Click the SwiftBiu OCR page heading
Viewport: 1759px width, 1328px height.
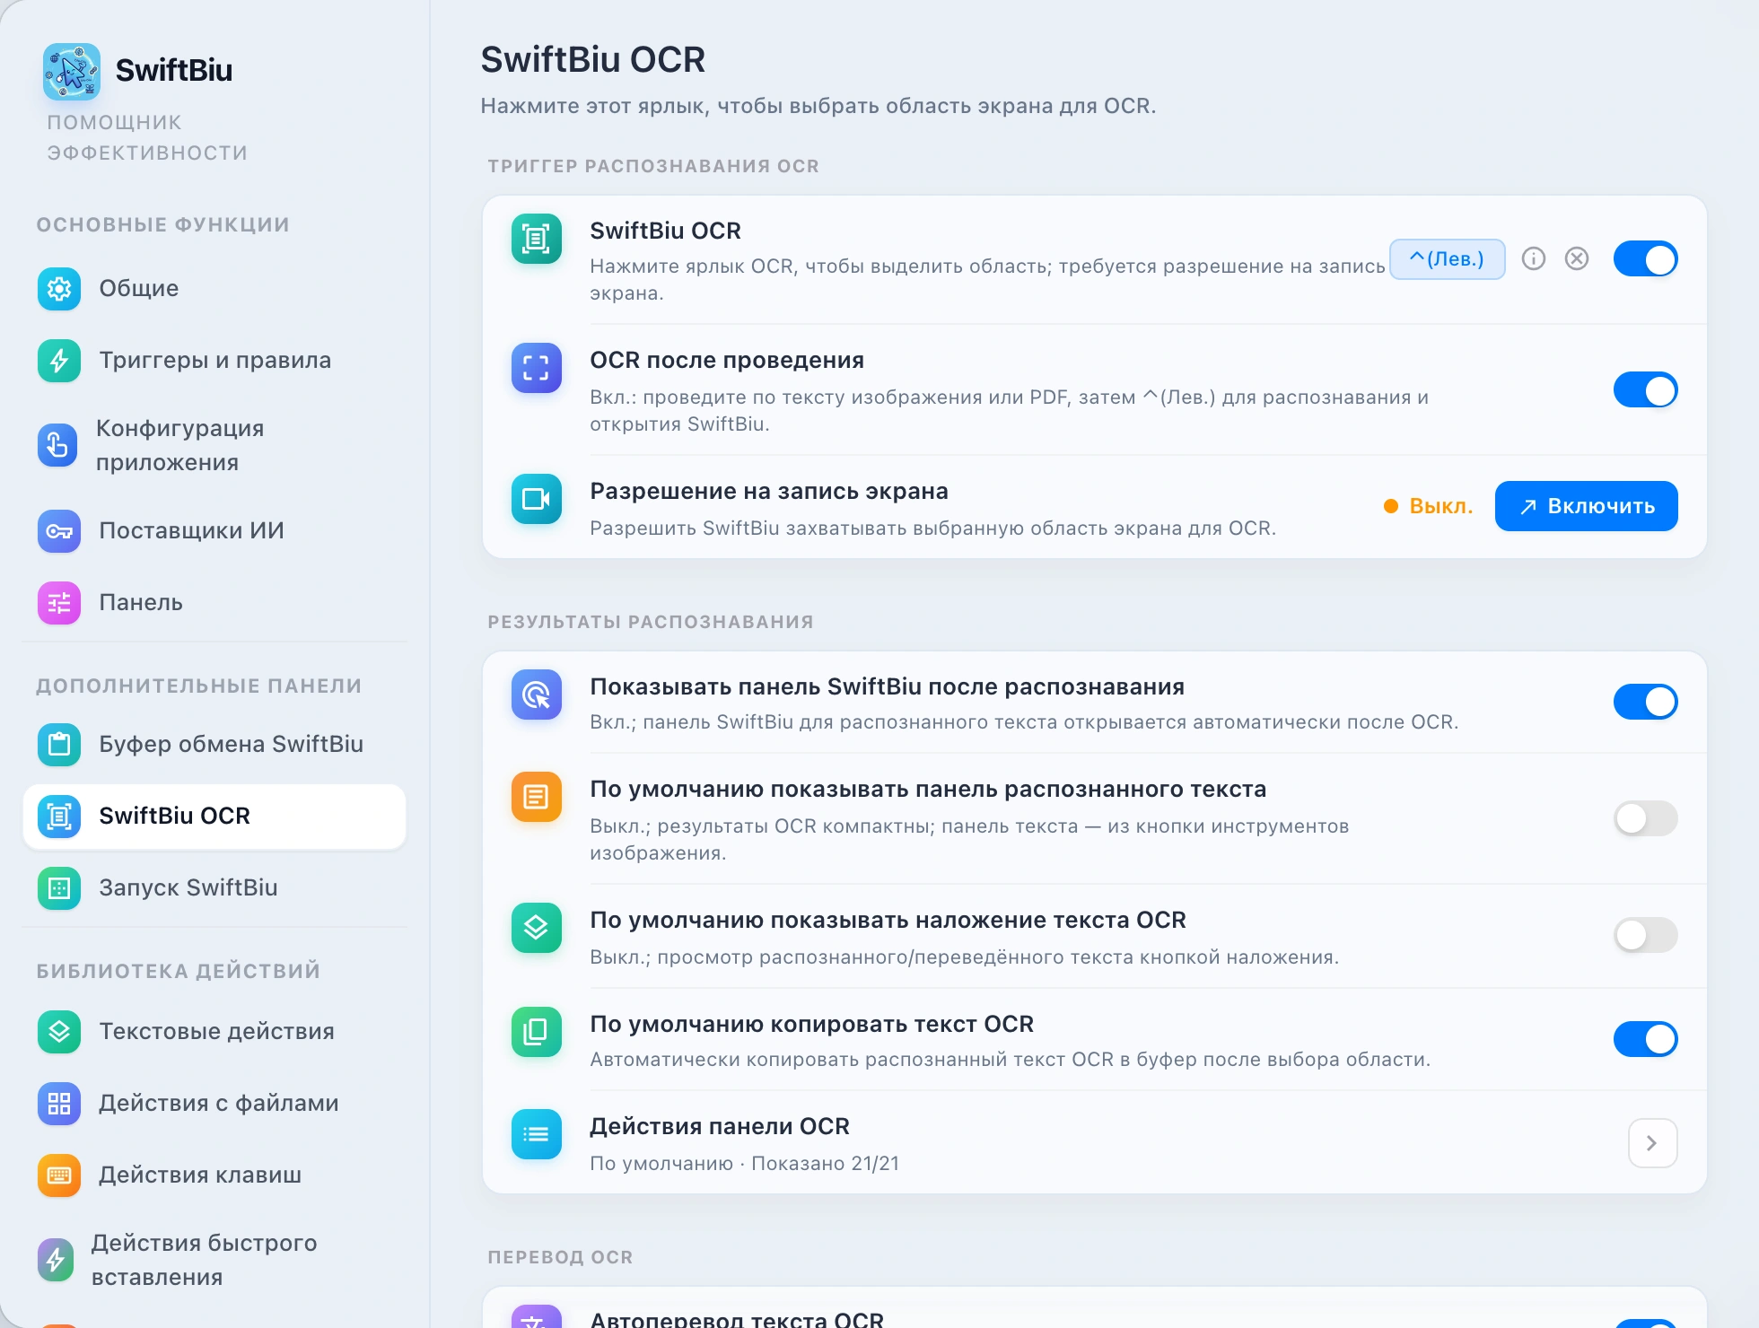(593, 60)
